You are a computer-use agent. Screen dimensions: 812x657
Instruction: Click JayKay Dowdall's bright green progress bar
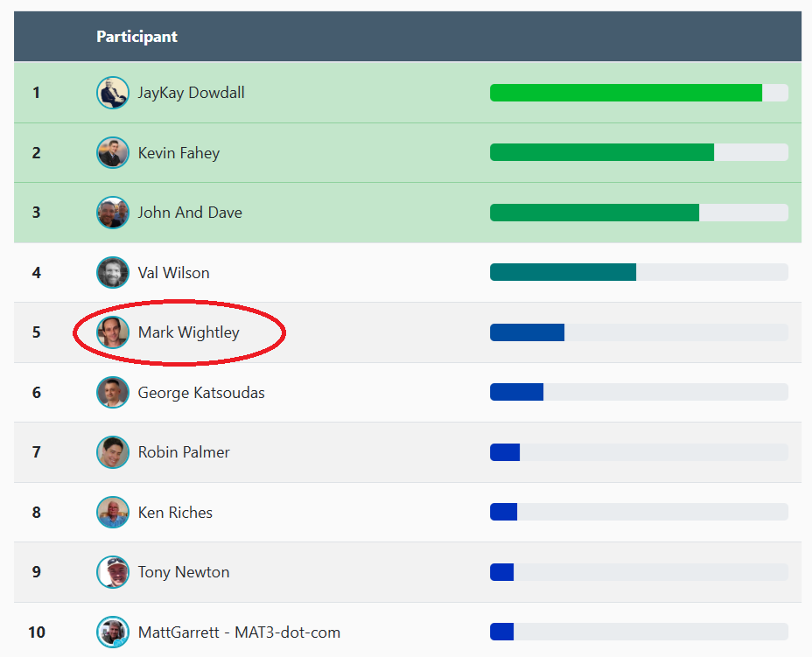tap(626, 93)
